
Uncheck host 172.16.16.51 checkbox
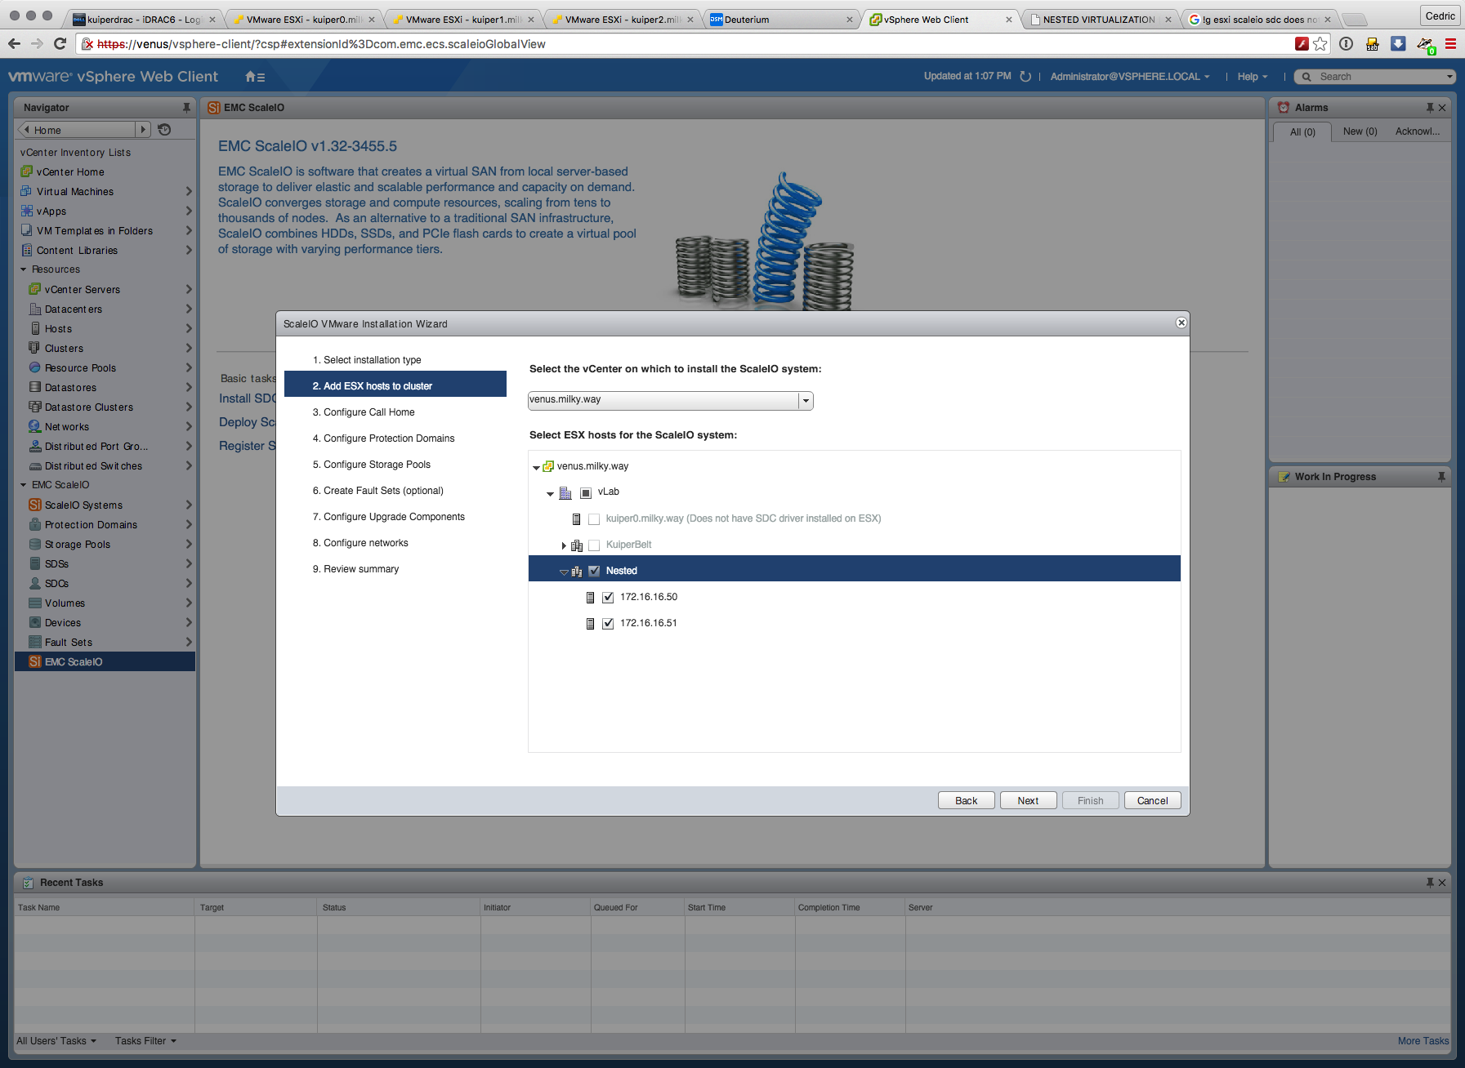point(608,624)
